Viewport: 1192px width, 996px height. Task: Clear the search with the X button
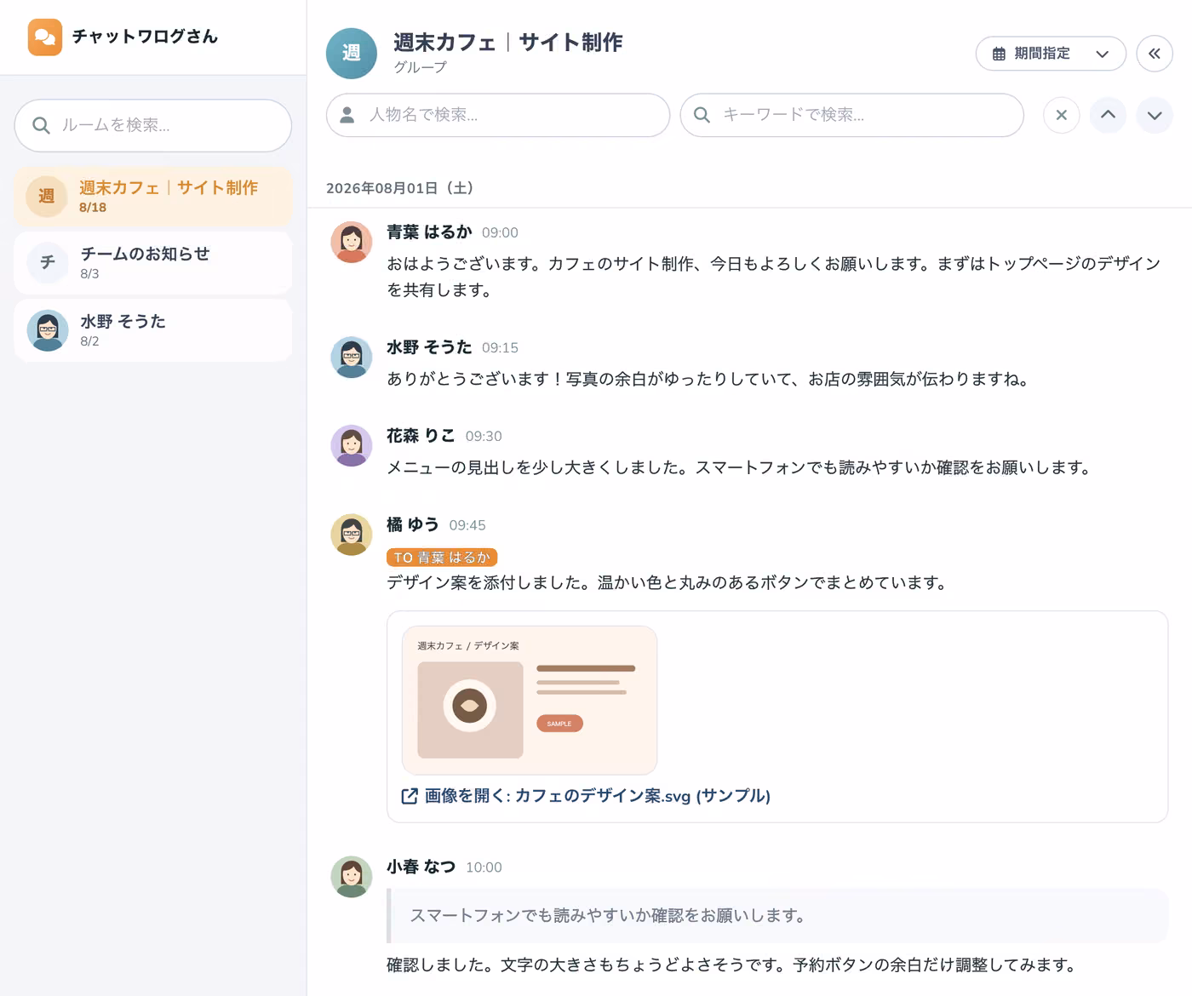tap(1061, 115)
